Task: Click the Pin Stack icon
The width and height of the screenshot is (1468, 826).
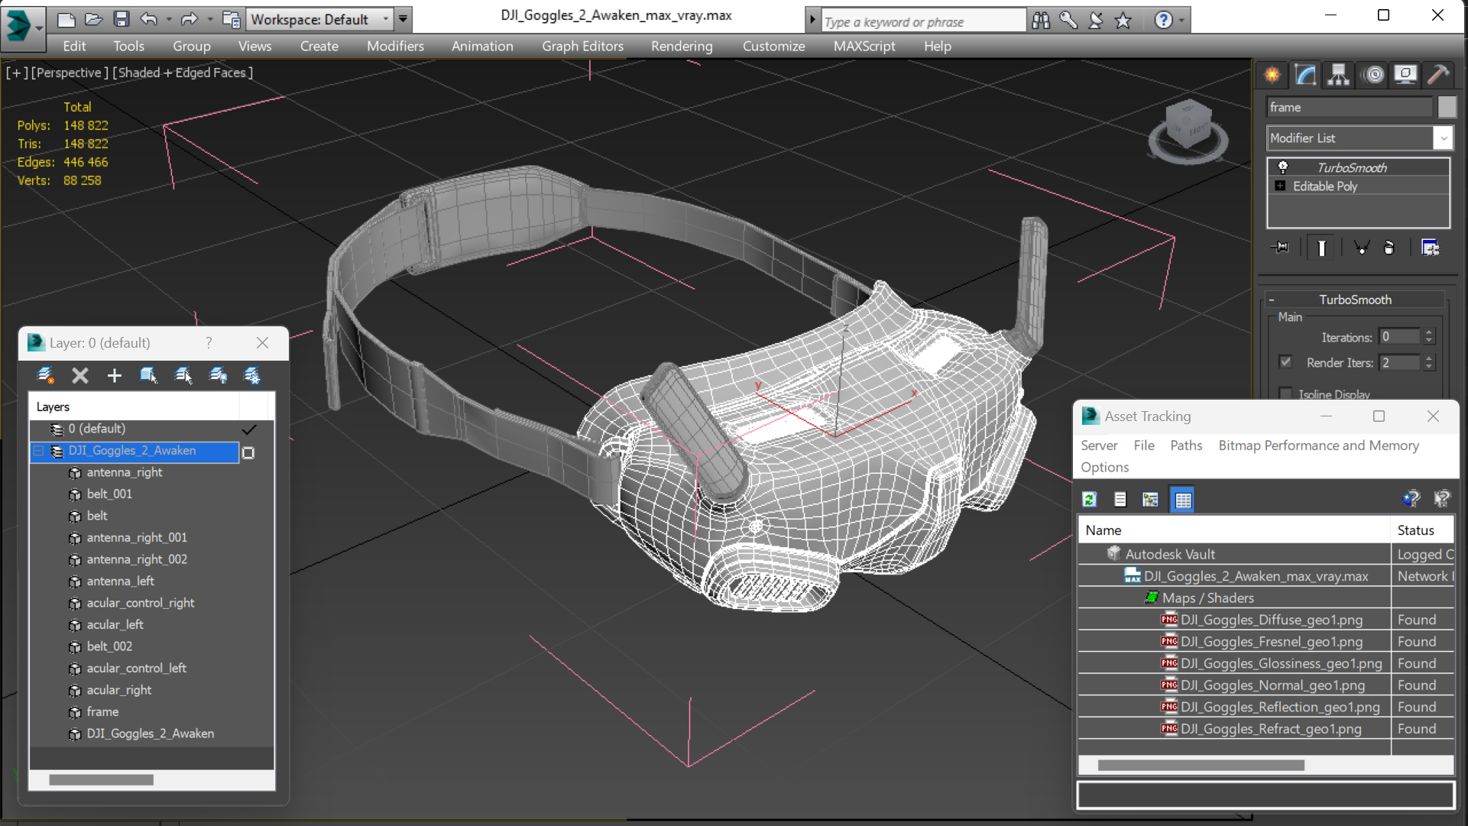Action: tap(1280, 248)
